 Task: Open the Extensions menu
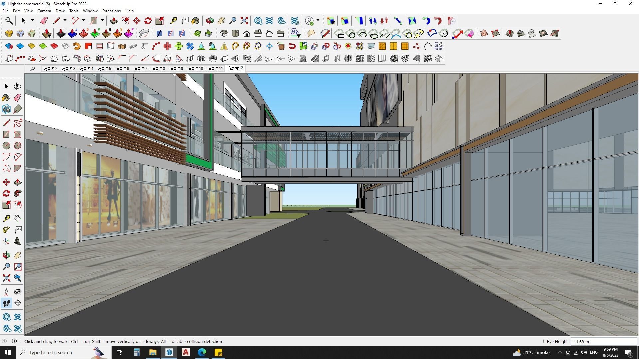pos(111,11)
